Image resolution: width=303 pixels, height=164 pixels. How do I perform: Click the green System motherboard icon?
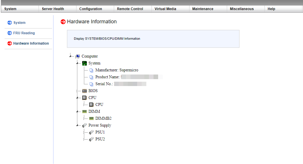[x=85, y=63]
